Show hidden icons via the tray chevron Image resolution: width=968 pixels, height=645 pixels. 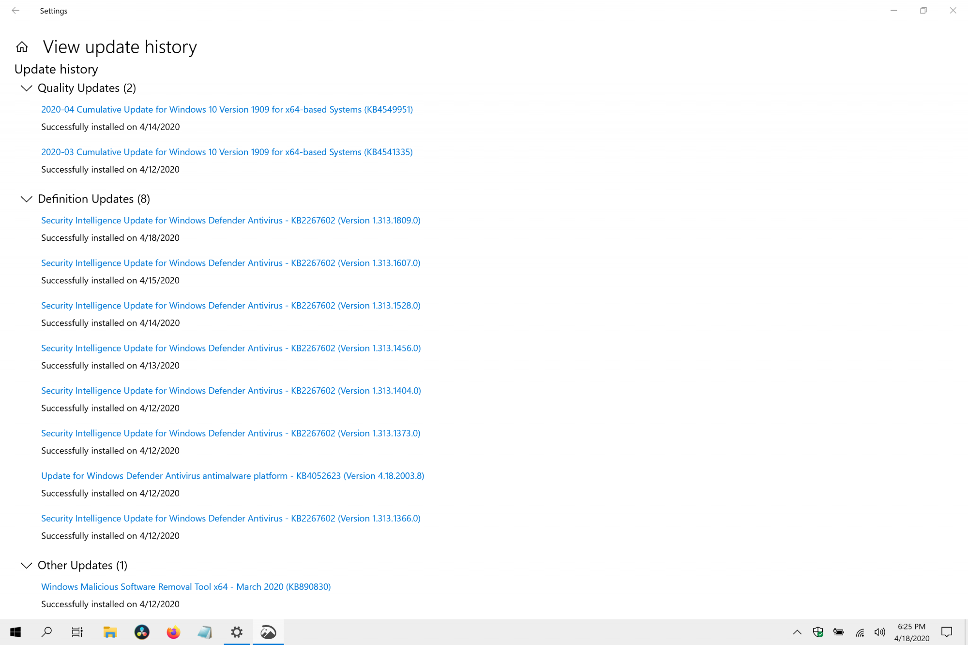[797, 632]
